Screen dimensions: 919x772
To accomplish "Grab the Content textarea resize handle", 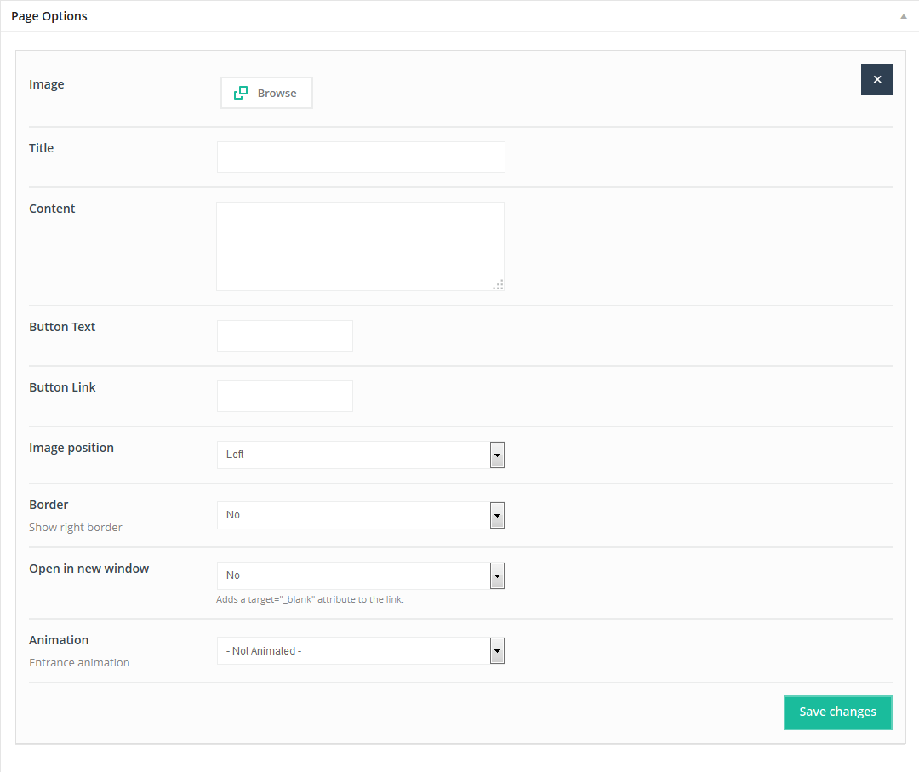I will click(x=499, y=285).
